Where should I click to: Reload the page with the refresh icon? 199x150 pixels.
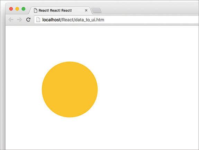[x=28, y=19]
